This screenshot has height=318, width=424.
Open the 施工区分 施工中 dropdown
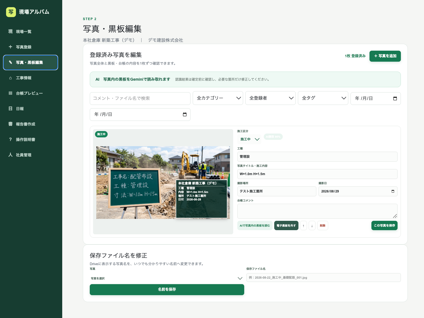pos(249,139)
